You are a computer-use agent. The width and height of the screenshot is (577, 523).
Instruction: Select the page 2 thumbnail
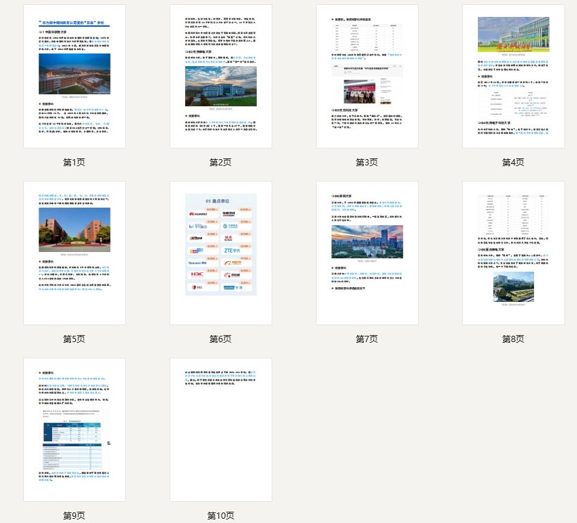(x=220, y=76)
